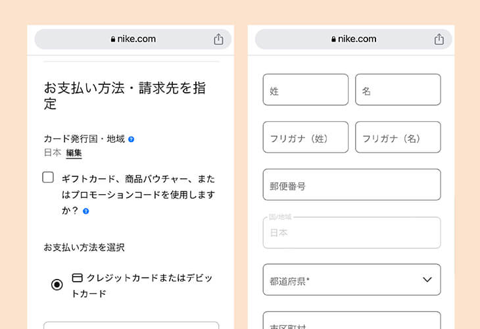Check the gift card or promo code checkbox
The width and height of the screenshot is (480, 329).
[48, 177]
